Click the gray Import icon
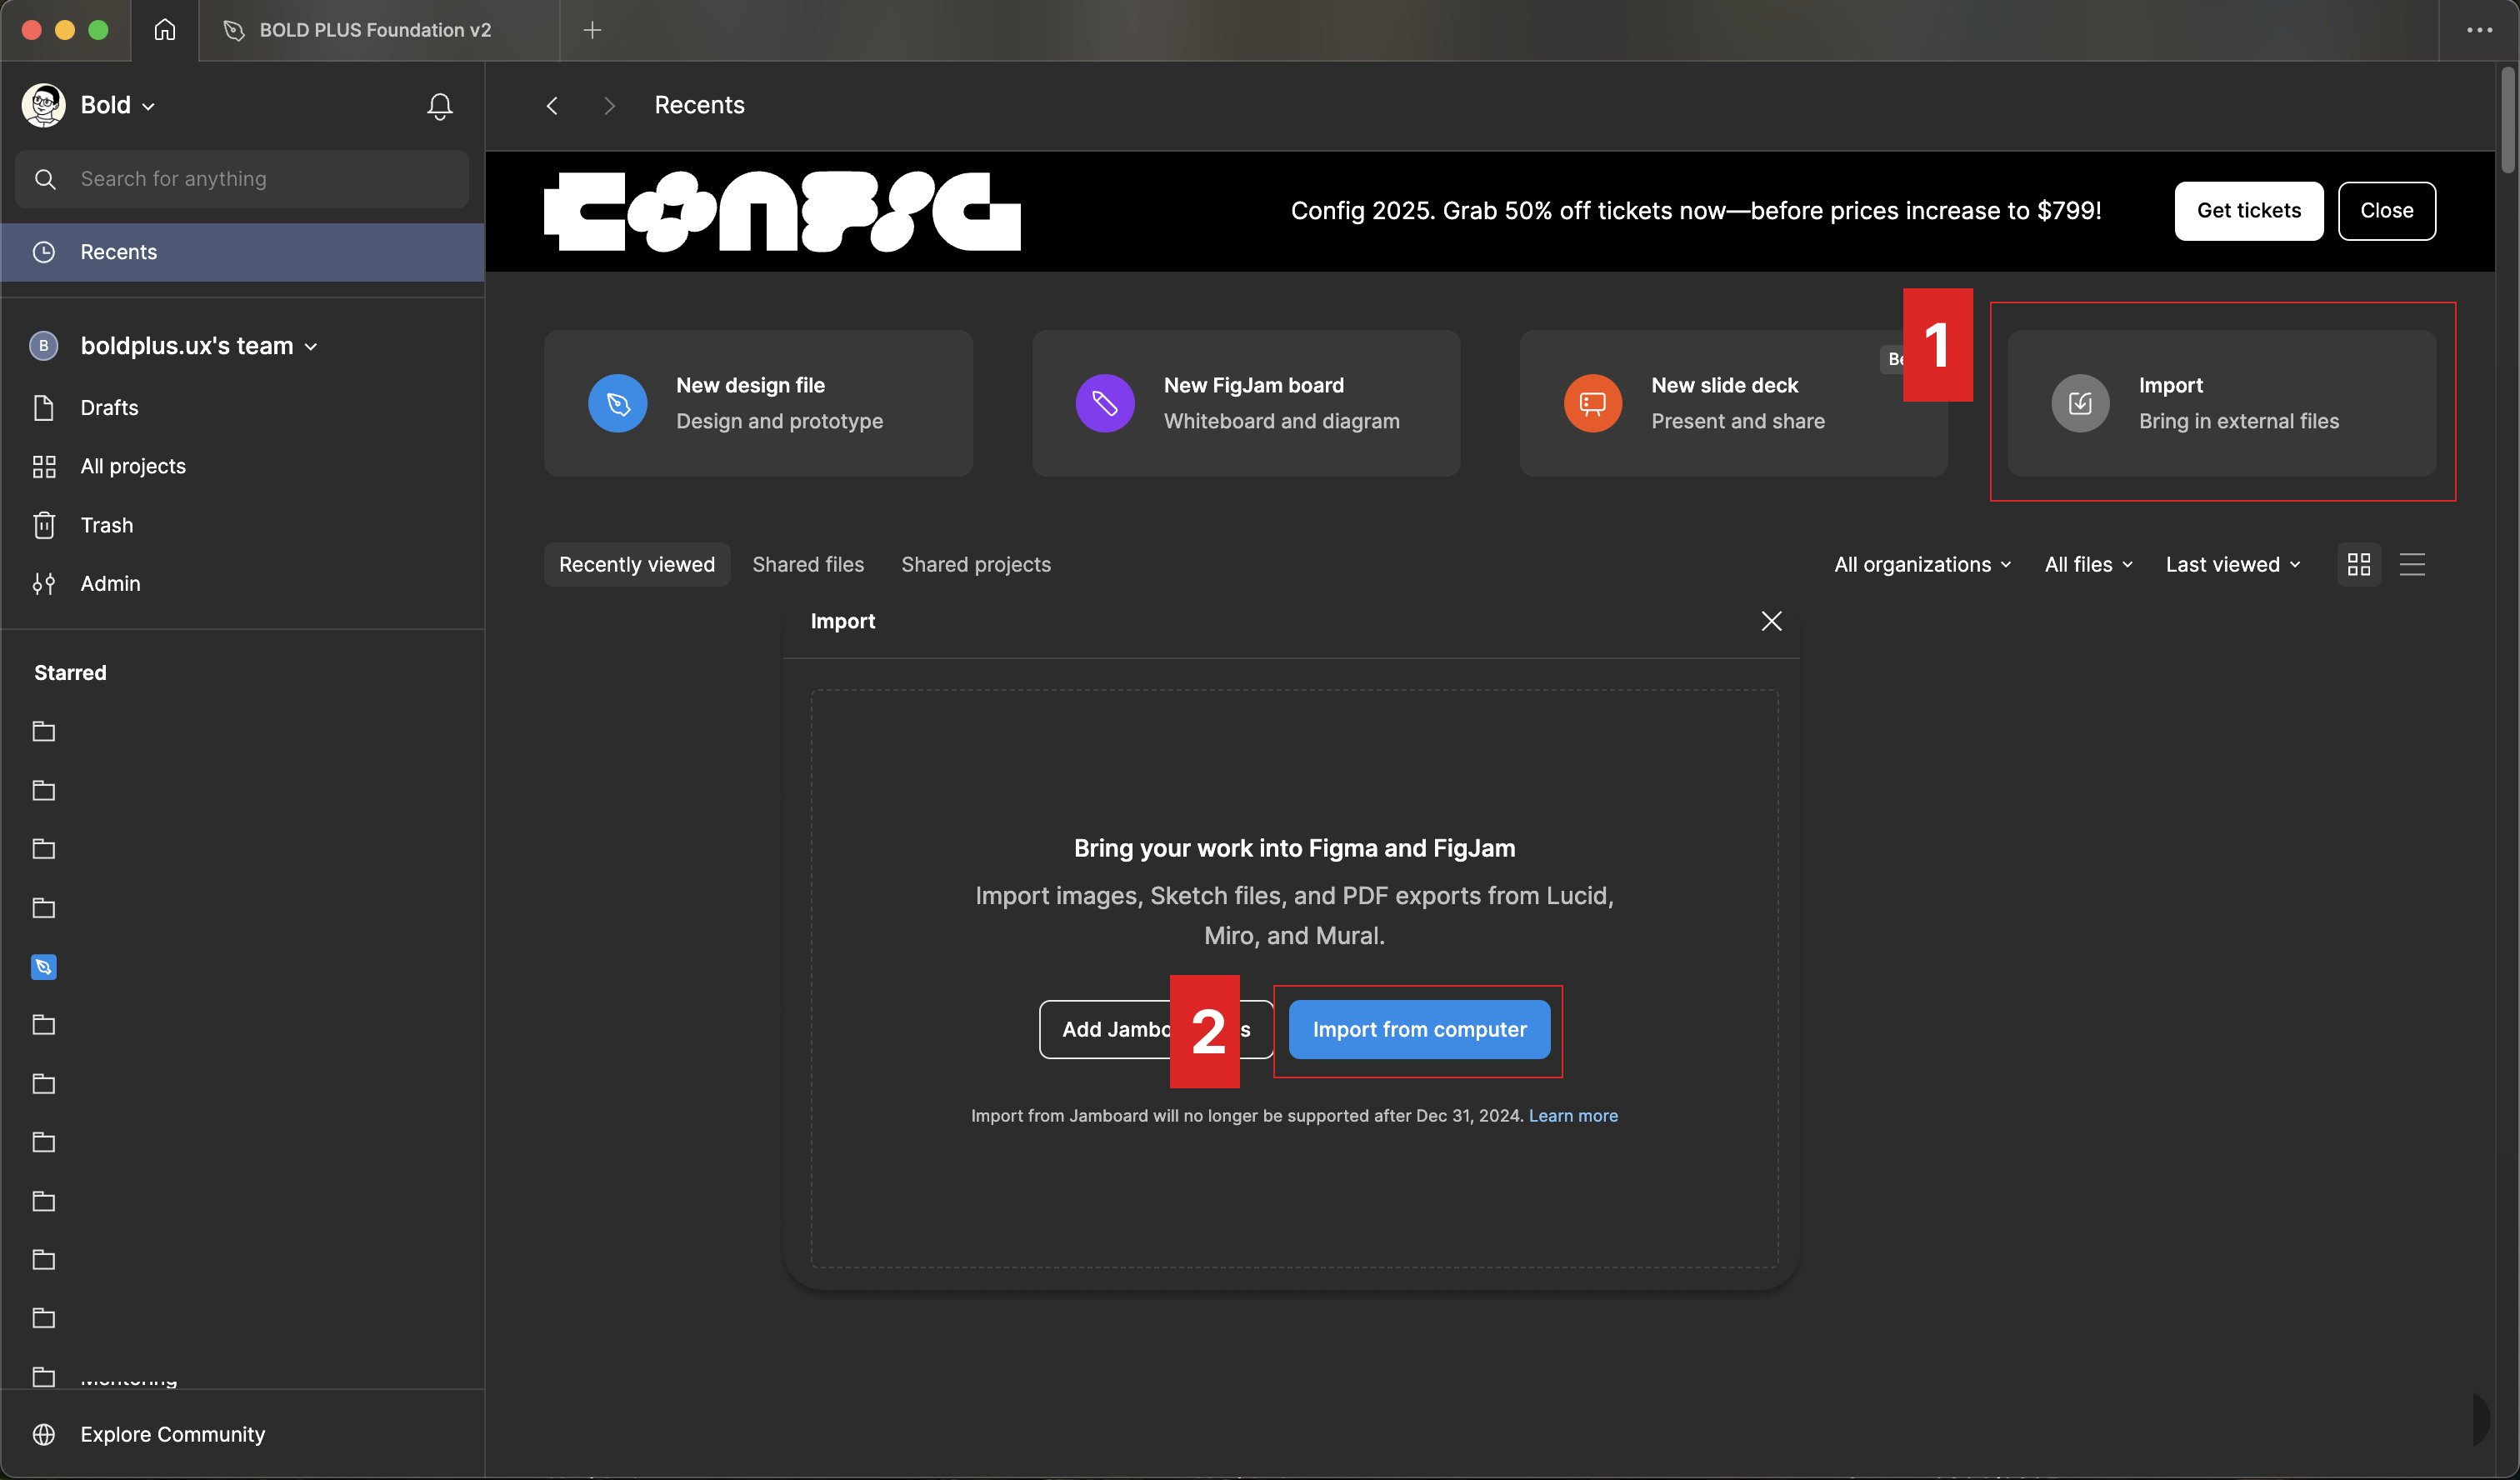The image size is (2520, 1480). tap(2081, 403)
